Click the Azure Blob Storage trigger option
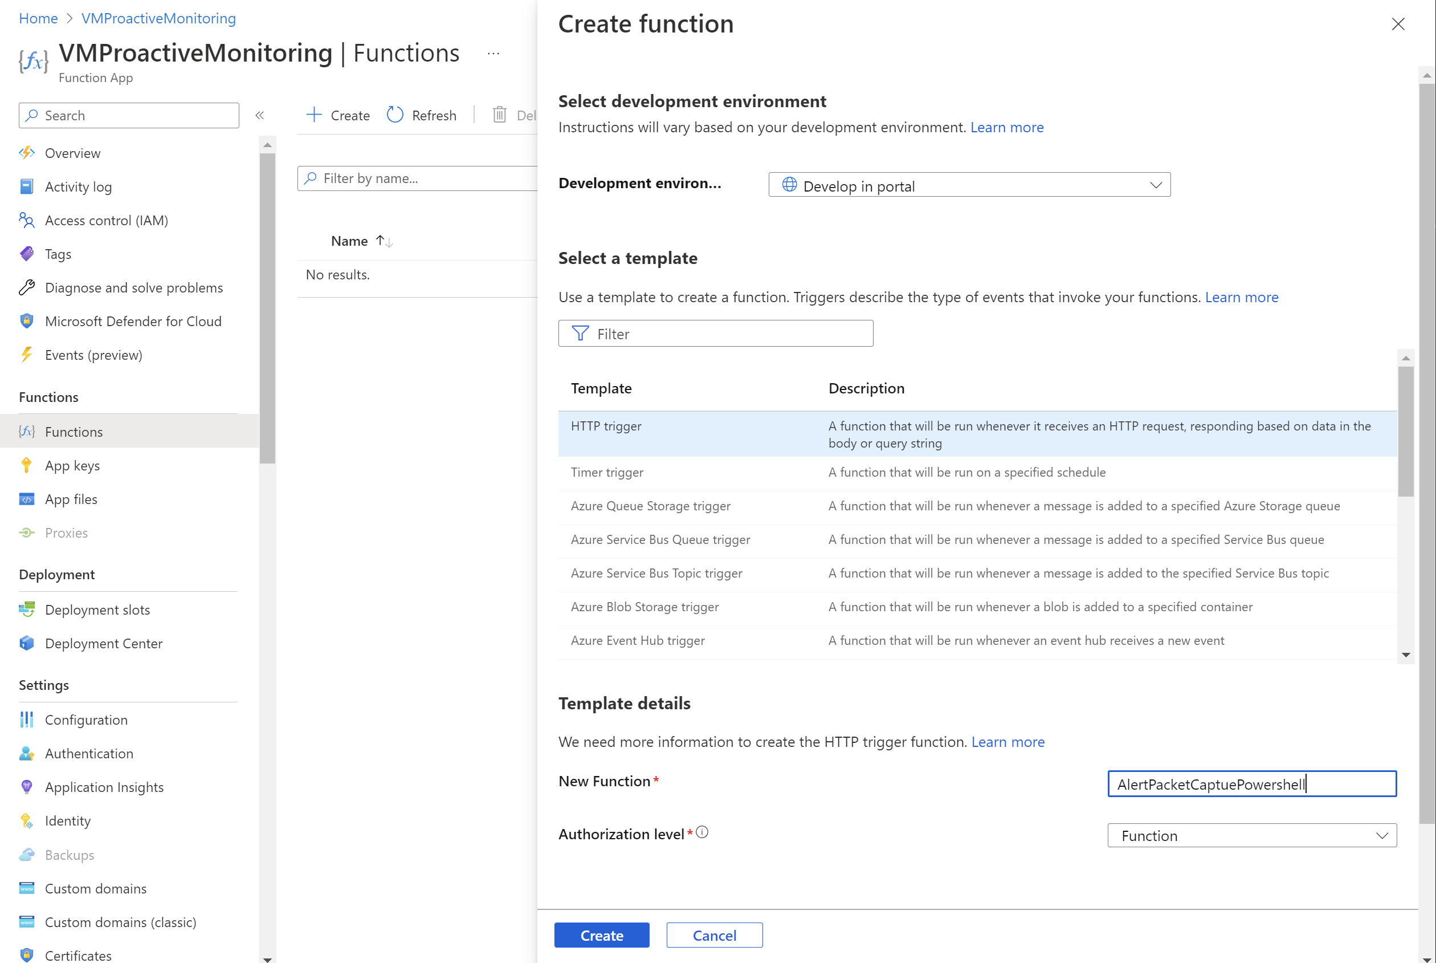 pos(644,606)
